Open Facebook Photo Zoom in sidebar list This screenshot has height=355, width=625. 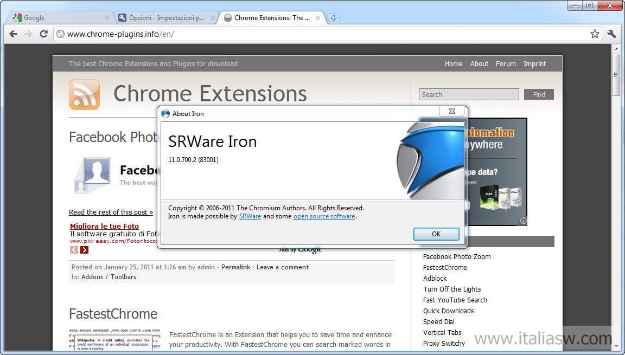tap(457, 257)
